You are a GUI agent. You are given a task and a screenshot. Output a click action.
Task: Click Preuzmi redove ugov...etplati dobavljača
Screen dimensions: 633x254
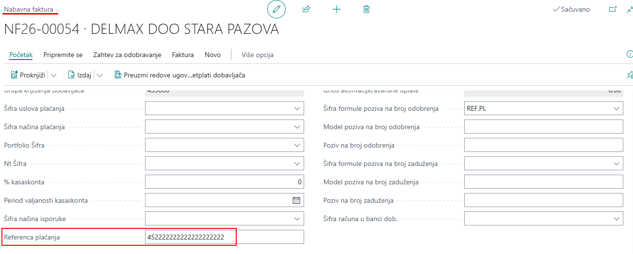click(x=179, y=75)
